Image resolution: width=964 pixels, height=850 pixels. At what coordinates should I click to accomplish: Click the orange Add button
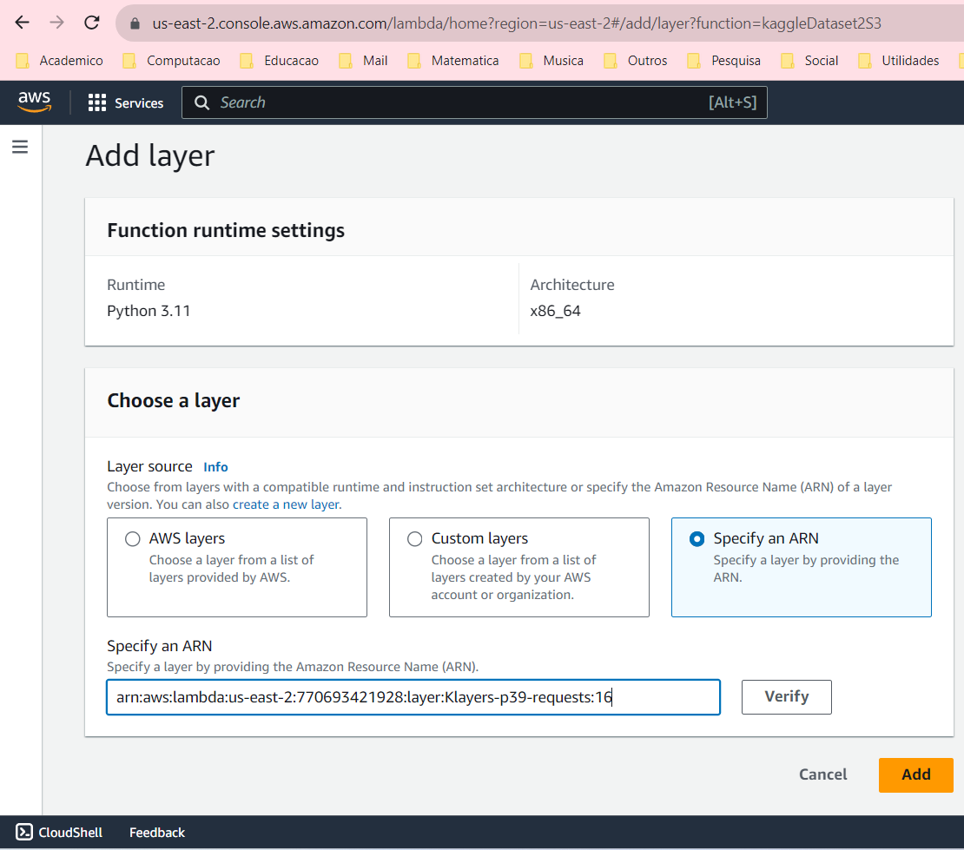[x=915, y=774]
